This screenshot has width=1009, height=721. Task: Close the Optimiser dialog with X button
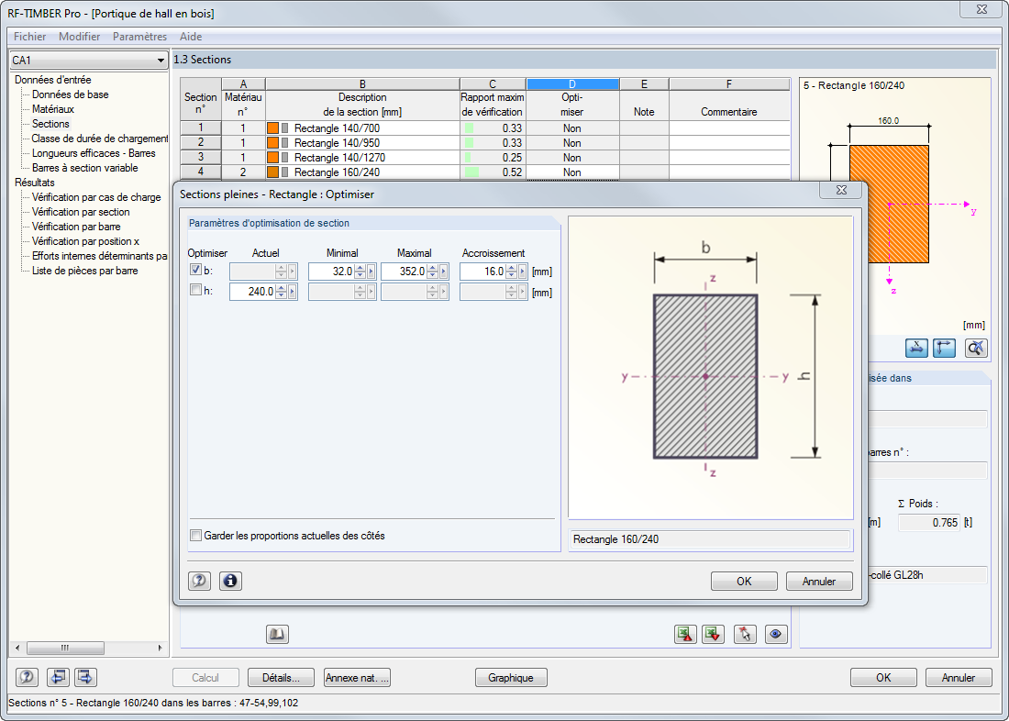tap(840, 190)
